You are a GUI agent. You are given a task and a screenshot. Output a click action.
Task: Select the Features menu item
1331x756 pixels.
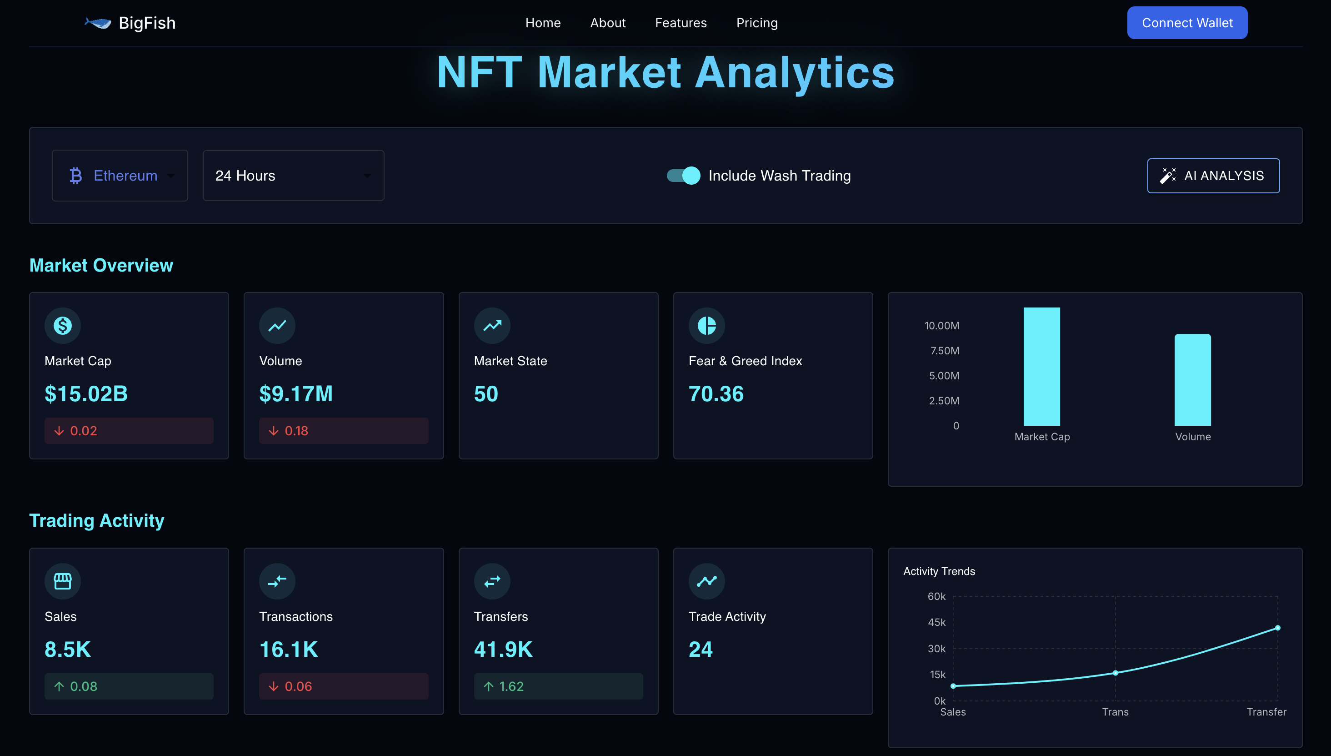(x=681, y=22)
